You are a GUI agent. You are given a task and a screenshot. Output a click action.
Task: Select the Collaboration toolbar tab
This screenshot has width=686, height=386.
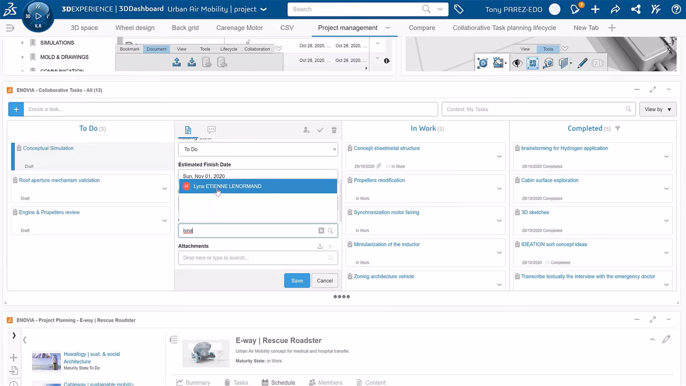point(257,49)
